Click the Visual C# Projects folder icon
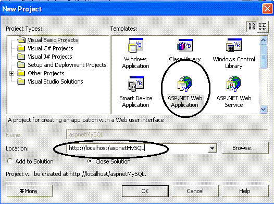This screenshot has width=274, height=204. click(21, 48)
